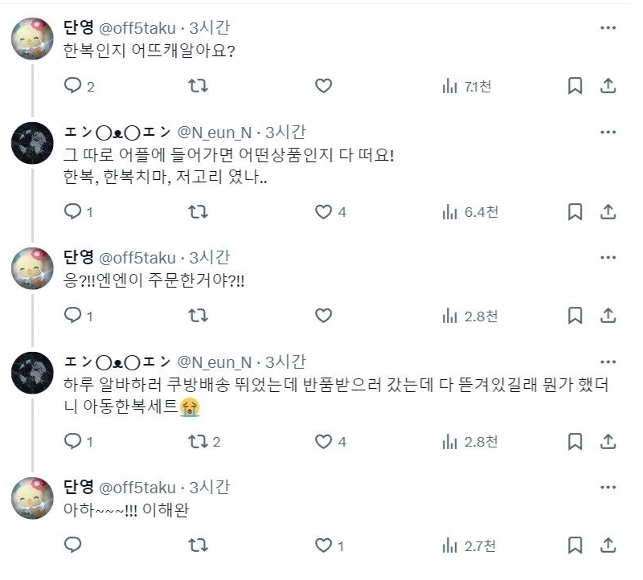Bookmark the first tweet in thread
Screen dimensions: 643x580
coord(575,86)
